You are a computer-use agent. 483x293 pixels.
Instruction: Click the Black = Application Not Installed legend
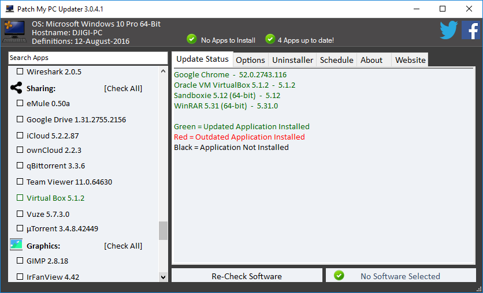pos(231,148)
